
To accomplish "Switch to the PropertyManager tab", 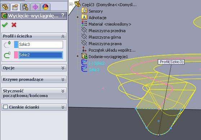I will click(15, 7).
